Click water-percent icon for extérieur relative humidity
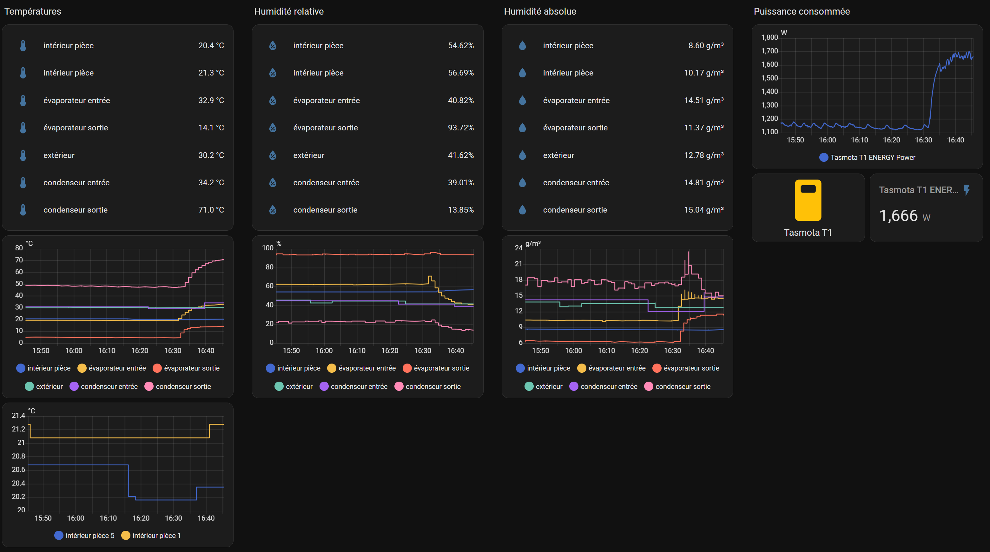The height and width of the screenshot is (552, 990). tap(273, 155)
